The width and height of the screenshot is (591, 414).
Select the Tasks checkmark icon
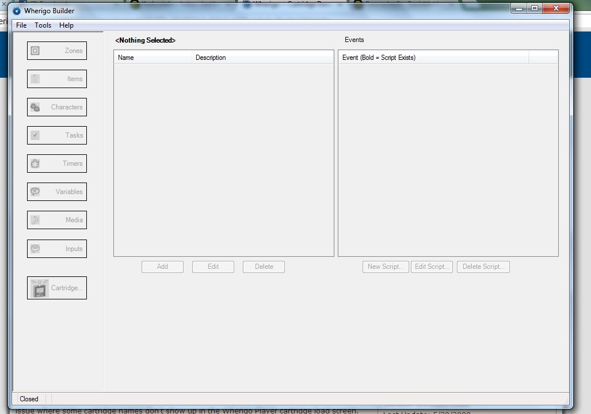pyautogui.click(x=35, y=135)
